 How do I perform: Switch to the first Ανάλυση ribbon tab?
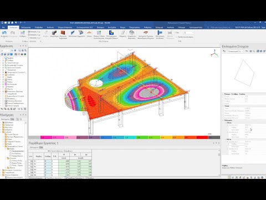coord(50,27)
